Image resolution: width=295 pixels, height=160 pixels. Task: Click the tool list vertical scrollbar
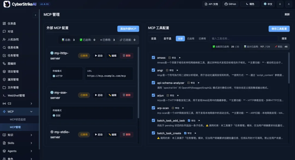click(289, 68)
